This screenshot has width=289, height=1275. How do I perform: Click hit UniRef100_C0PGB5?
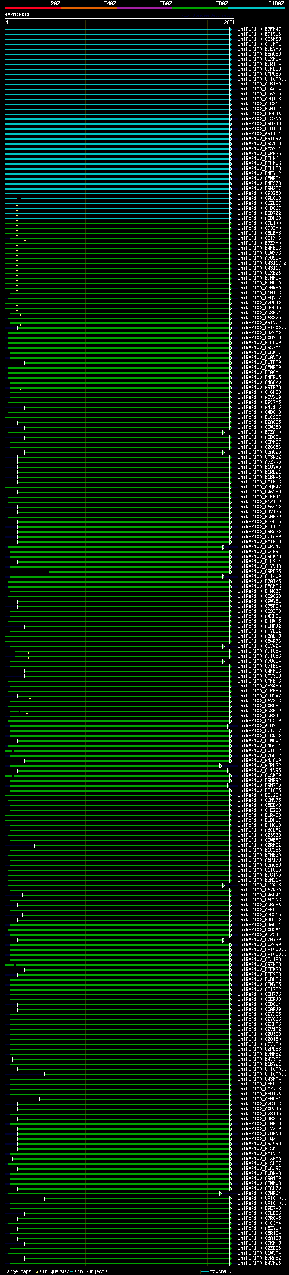(259, 74)
